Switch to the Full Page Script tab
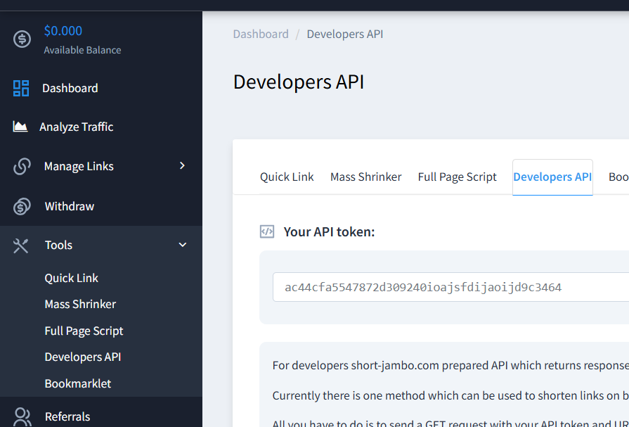Screen dimensions: 629x427 point(458,177)
